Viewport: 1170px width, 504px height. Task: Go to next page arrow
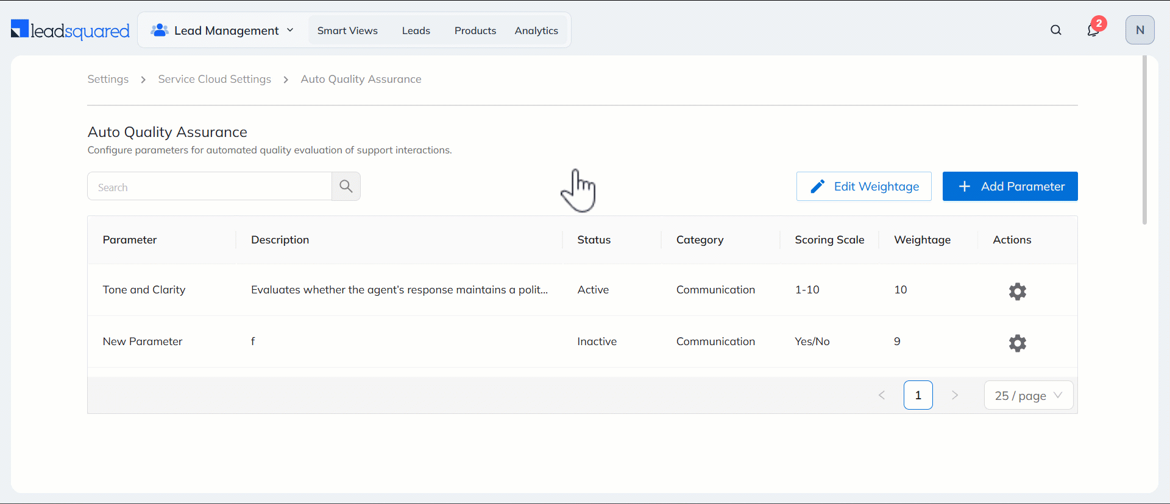pos(955,395)
